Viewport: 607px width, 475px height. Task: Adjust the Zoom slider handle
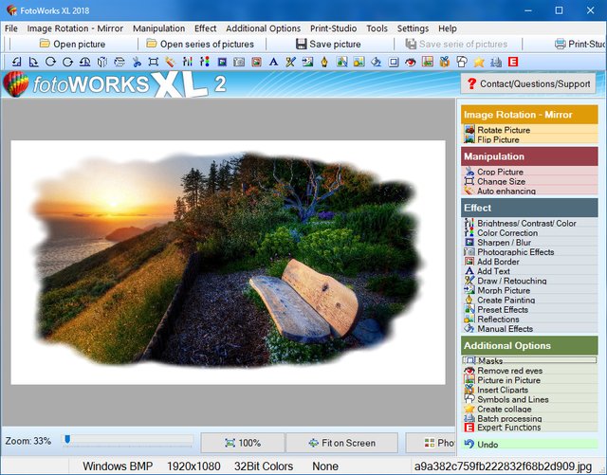pyautogui.click(x=67, y=439)
